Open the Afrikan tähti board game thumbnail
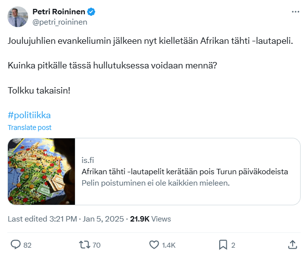The height and width of the screenshot is (255, 308). coord(41,171)
